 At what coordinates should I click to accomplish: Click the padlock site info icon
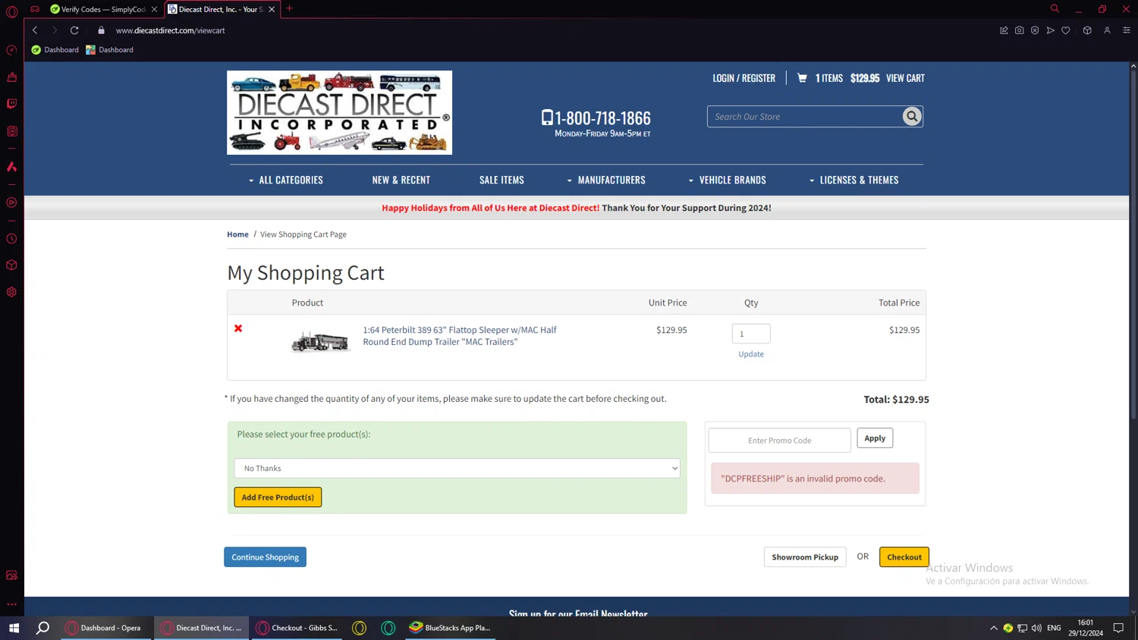(101, 30)
